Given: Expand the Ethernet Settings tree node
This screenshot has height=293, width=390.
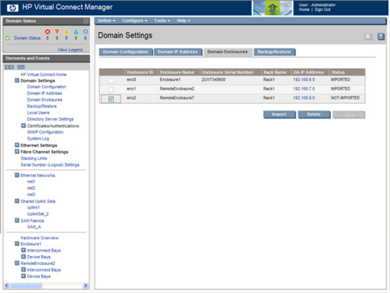Looking at the screenshot, I should 17,145.
